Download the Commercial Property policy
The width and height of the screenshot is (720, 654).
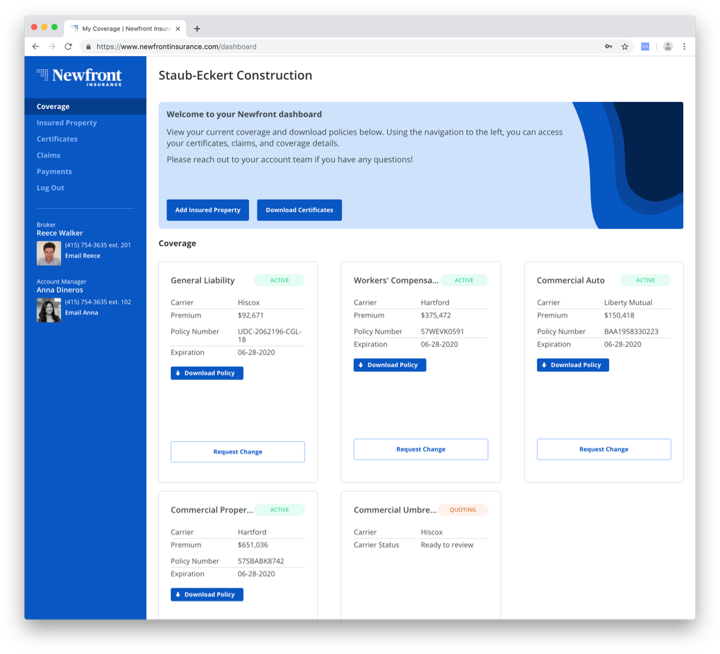coord(207,594)
